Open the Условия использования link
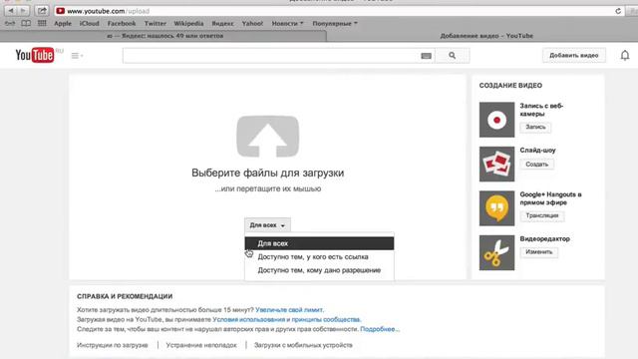The image size is (638, 359). [248, 319]
